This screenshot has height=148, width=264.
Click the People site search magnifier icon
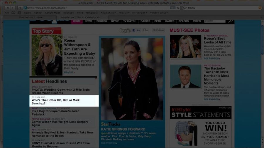click(x=230, y=21)
